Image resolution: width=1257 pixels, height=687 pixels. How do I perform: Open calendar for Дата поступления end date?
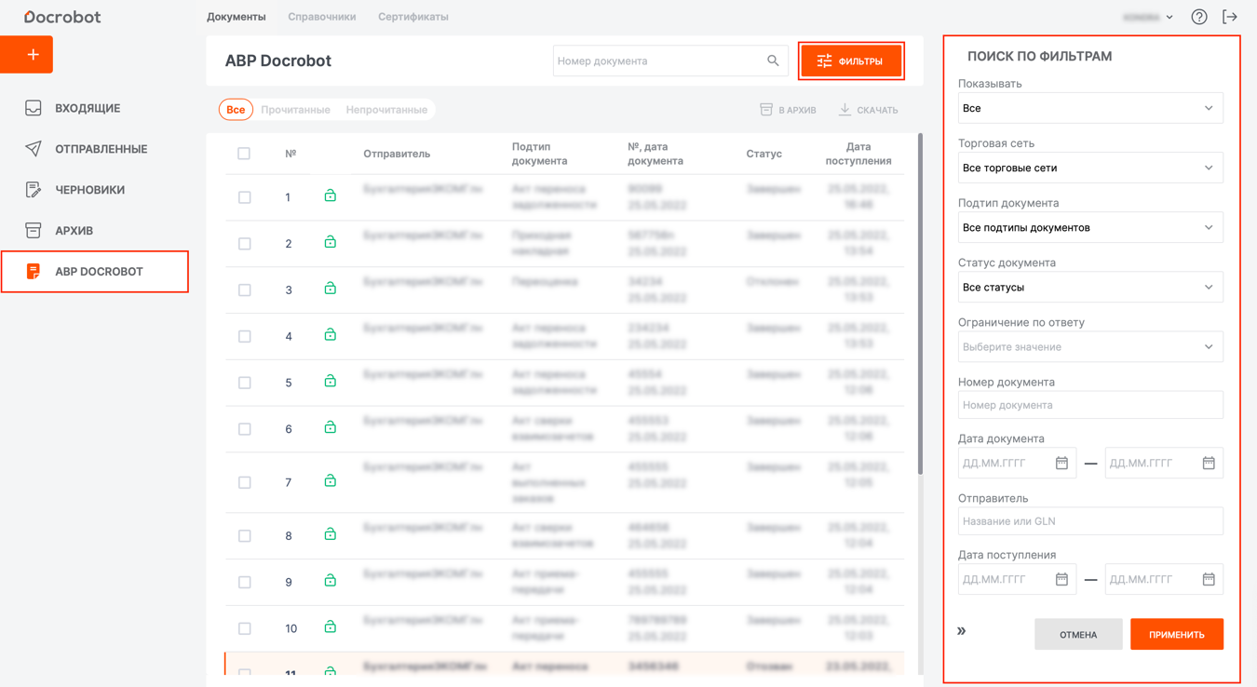(1208, 579)
